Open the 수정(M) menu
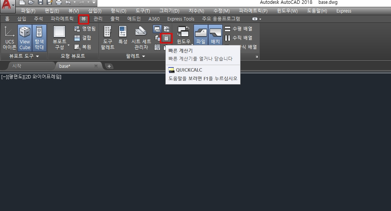 pyautogui.click(x=221, y=11)
